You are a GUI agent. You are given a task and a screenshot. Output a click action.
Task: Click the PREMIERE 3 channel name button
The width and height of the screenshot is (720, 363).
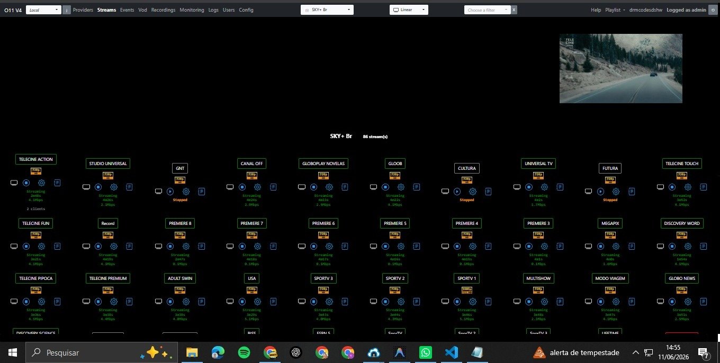(538, 223)
